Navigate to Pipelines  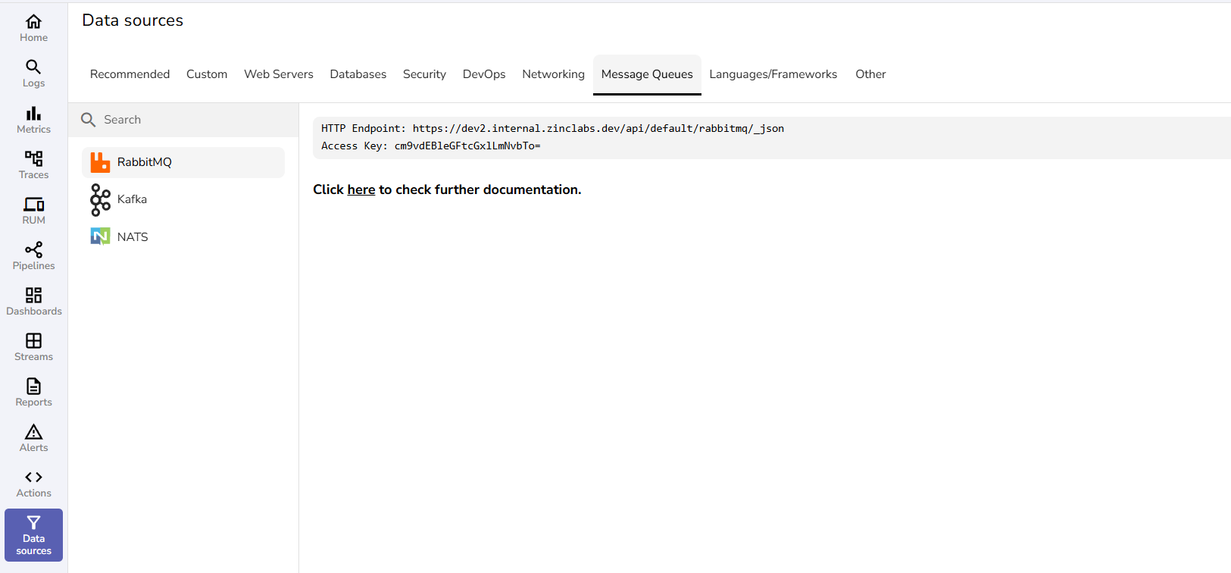[x=33, y=256]
